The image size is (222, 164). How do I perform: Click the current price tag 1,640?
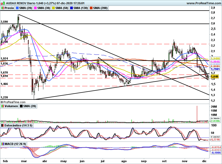tap(215, 76)
